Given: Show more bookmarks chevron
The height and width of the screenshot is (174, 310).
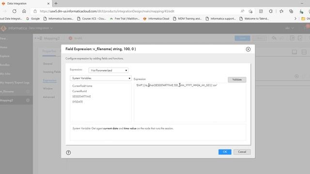Looking at the screenshot, I should tap(295, 18).
